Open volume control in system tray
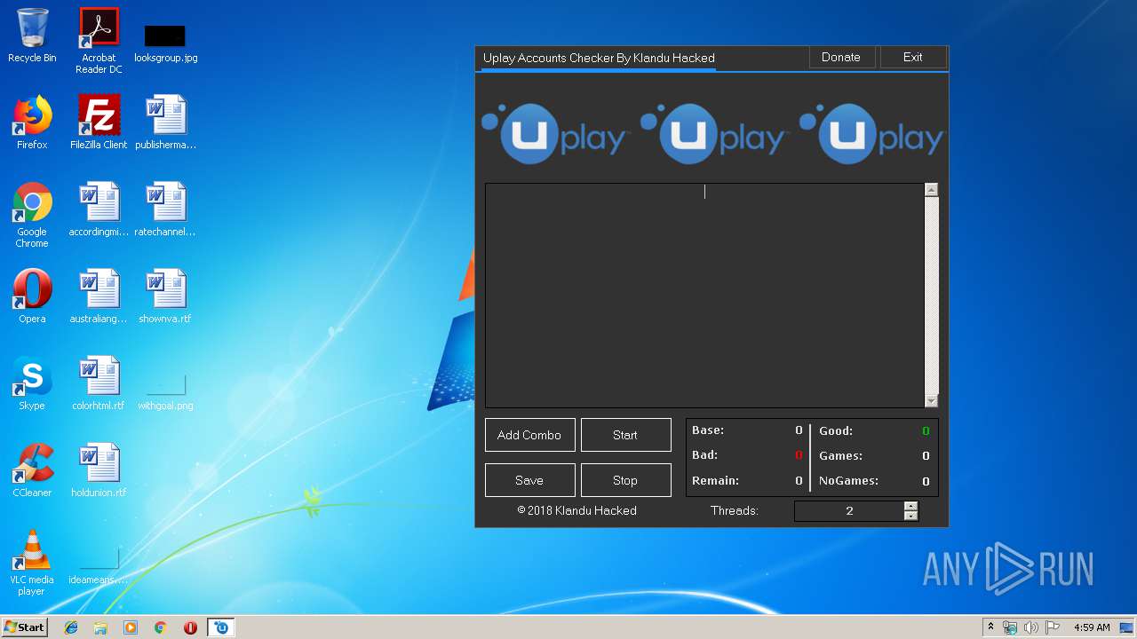Screen dimensions: 1137x639 (x=1031, y=627)
